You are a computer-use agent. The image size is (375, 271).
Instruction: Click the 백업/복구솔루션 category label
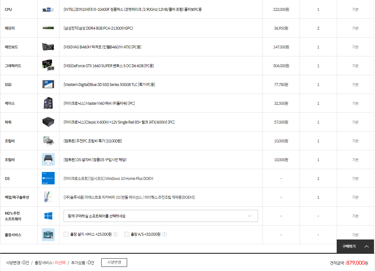pos(17,197)
